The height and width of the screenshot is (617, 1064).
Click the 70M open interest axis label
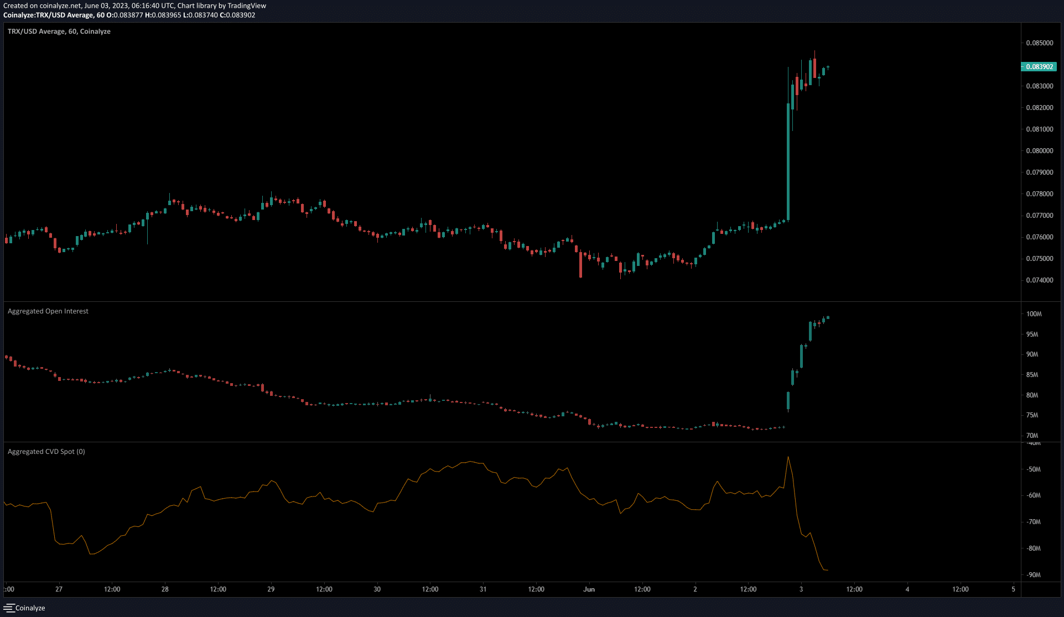click(x=1032, y=436)
